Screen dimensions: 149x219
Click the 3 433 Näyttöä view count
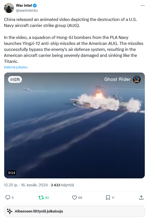(x=62, y=185)
